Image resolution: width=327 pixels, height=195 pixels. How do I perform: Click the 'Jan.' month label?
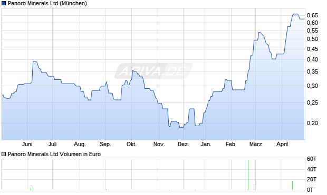(206, 144)
